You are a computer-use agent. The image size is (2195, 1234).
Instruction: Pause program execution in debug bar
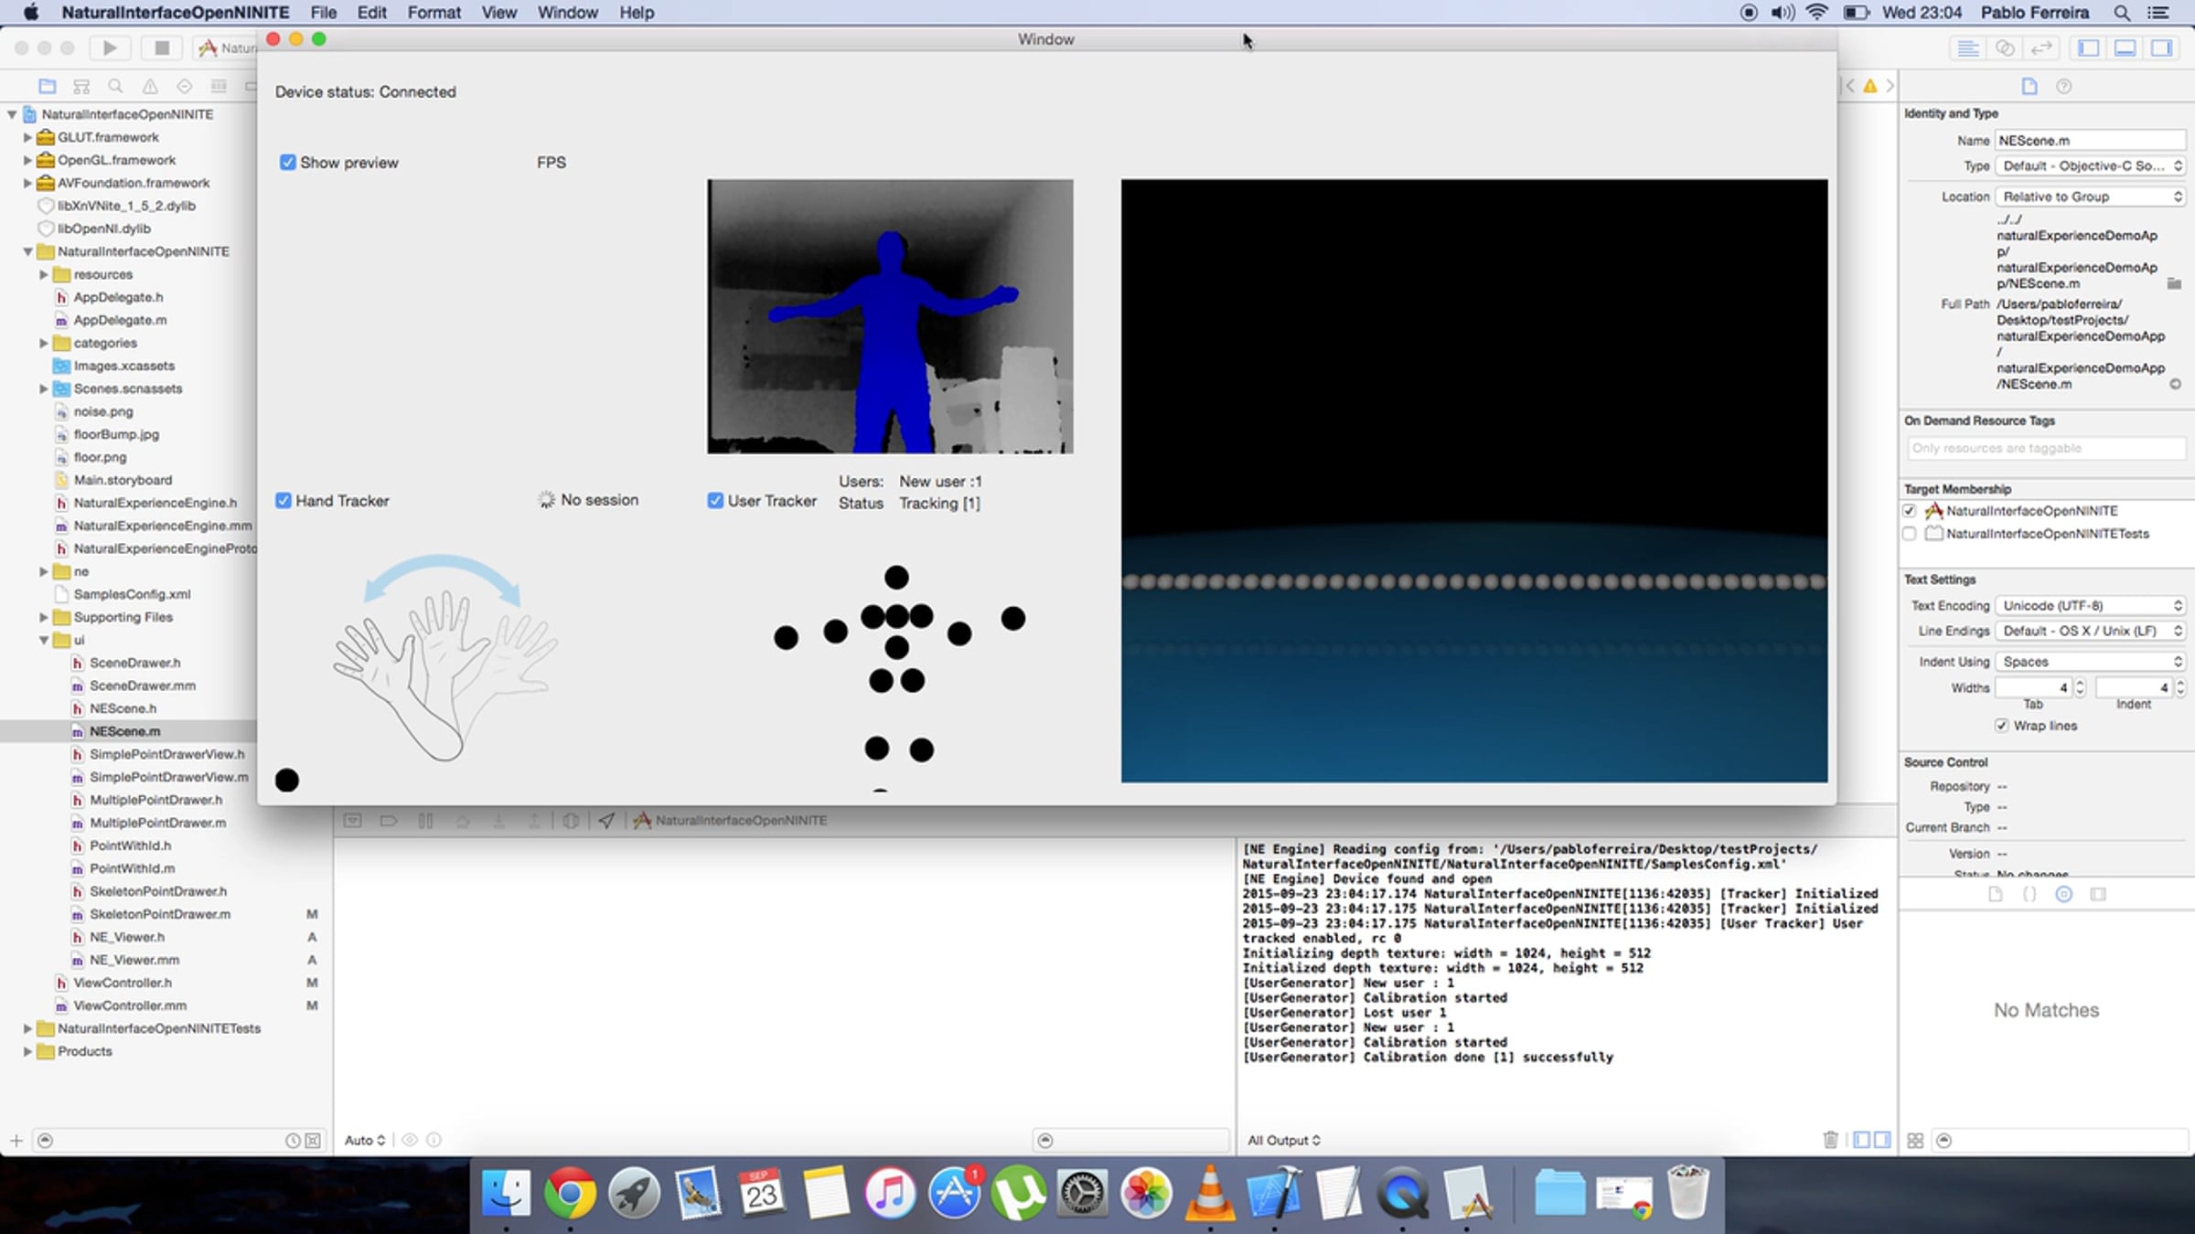tap(425, 820)
